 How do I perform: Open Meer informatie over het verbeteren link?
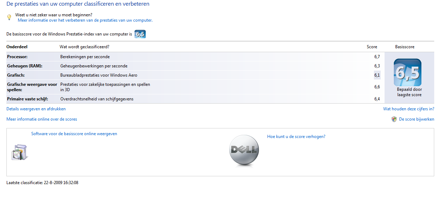85,20
